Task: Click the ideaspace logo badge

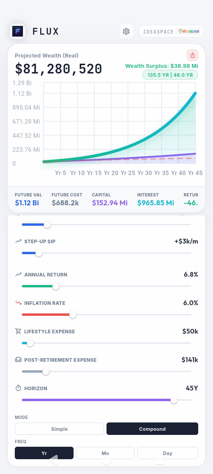Action: click(188, 31)
